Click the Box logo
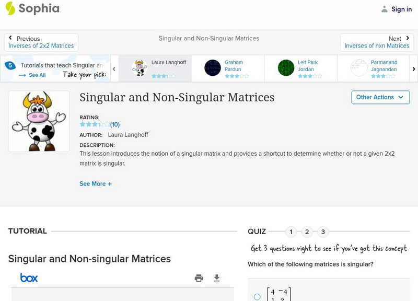Viewport: 418px width, 301px height. click(x=29, y=278)
